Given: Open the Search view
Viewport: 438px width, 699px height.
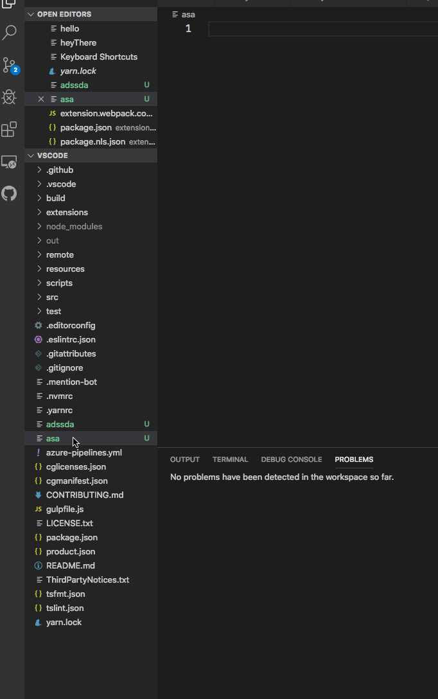Looking at the screenshot, I should tap(9, 31).
